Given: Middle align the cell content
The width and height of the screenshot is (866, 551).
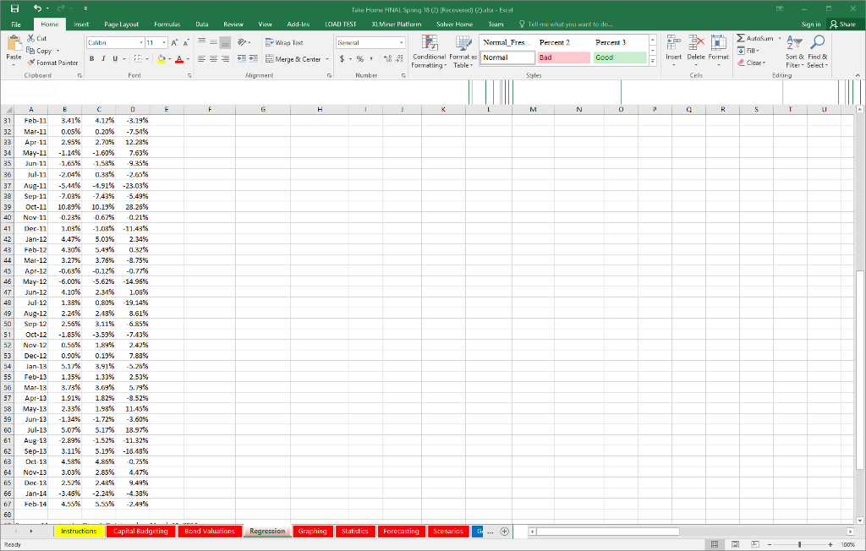Looking at the screenshot, I should 213,42.
